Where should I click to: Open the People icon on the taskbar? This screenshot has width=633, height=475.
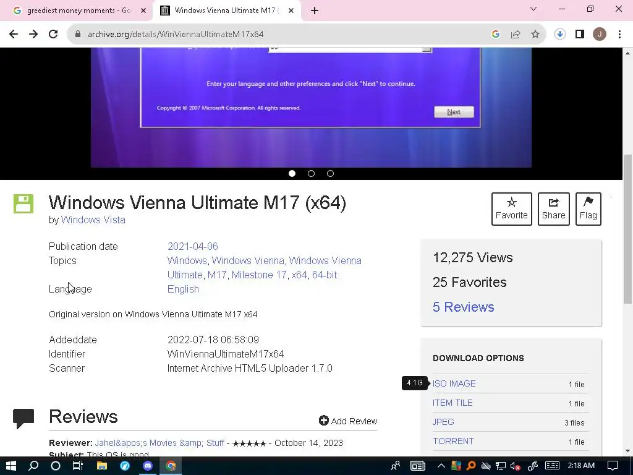[396, 466]
